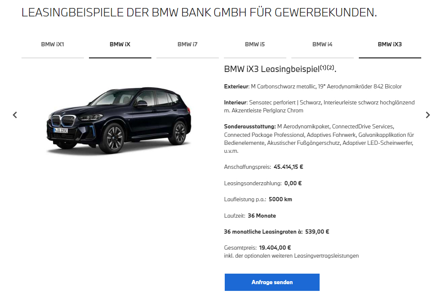Viewport: 444px width, 301px height.
Task: Select the Gesamtpreis value 19.404,00 €
Action: (x=274, y=248)
